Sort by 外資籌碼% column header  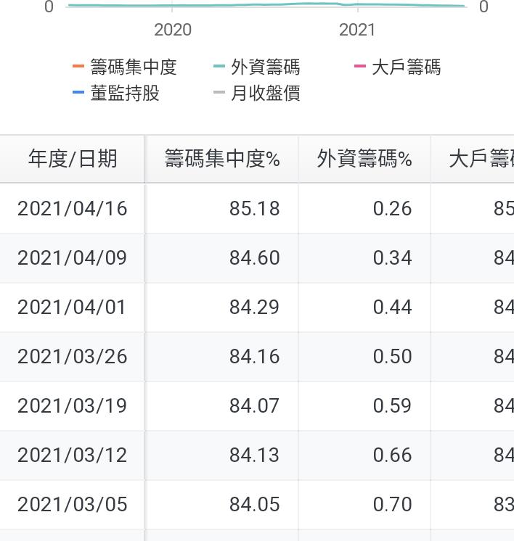click(x=364, y=159)
